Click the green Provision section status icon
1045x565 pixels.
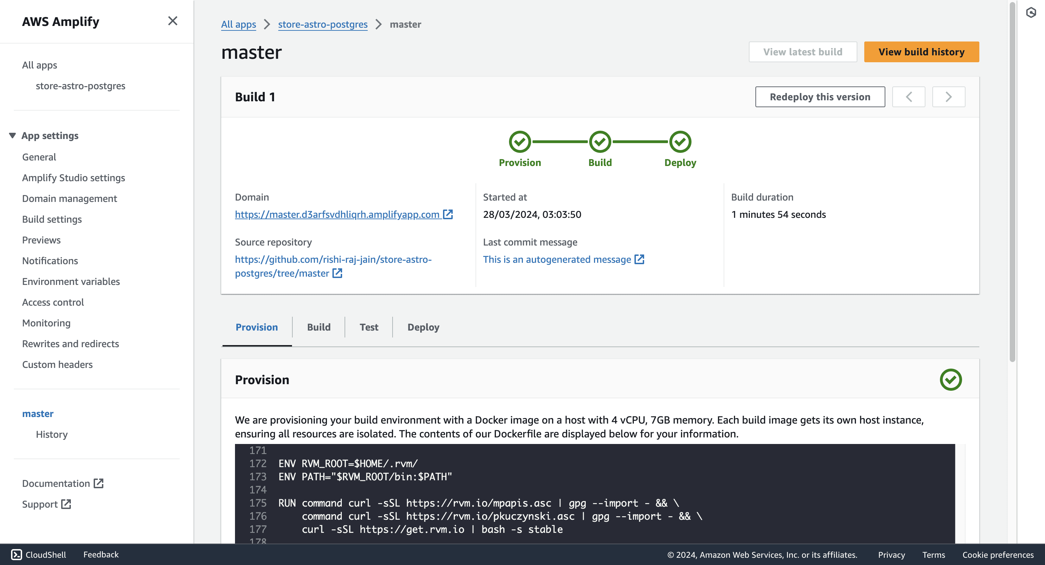click(x=950, y=380)
